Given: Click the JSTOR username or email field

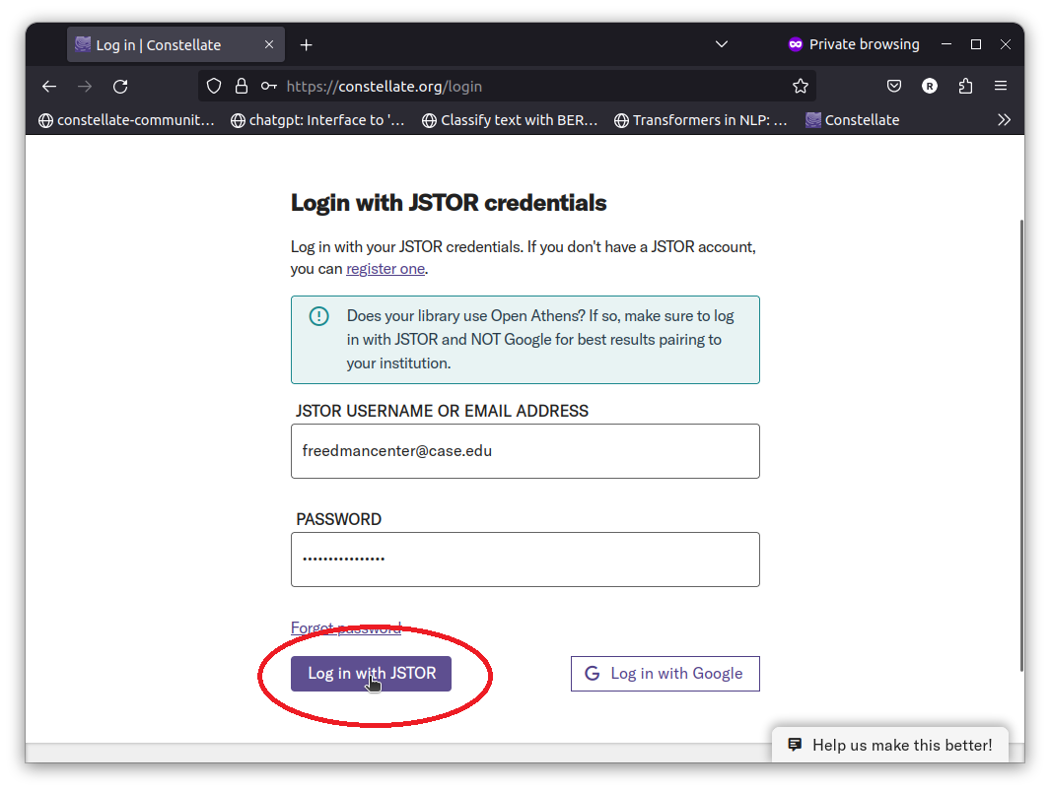Looking at the screenshot, I should (525, 451).
